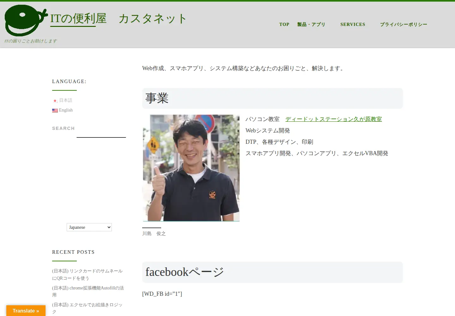Click the text DTP、各種デザイン、印刷
Viewport: 455px width, 316px height.
(x=279, y=142)
